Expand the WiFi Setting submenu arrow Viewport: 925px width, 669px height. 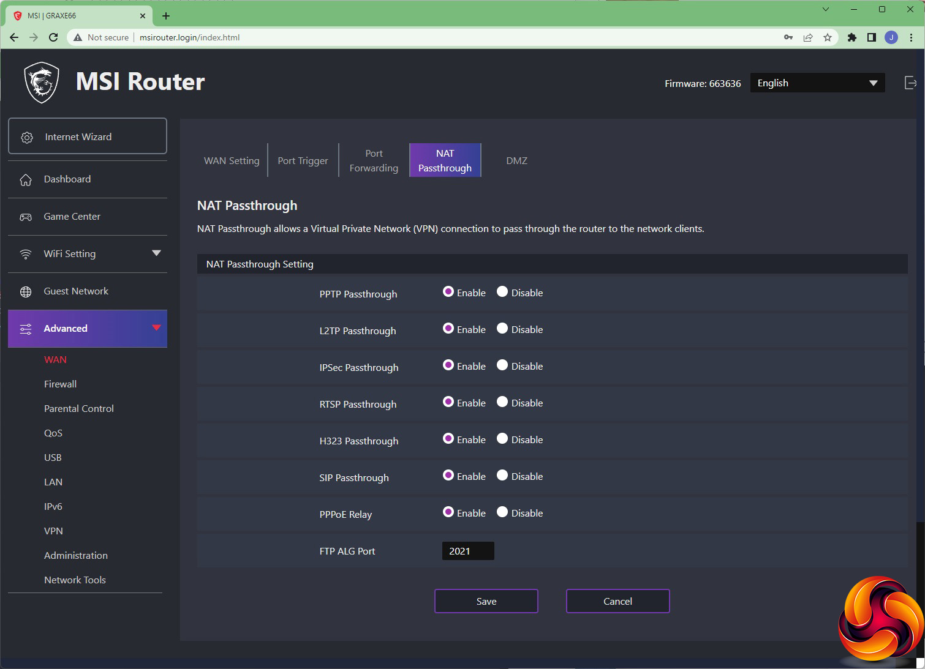156,253
